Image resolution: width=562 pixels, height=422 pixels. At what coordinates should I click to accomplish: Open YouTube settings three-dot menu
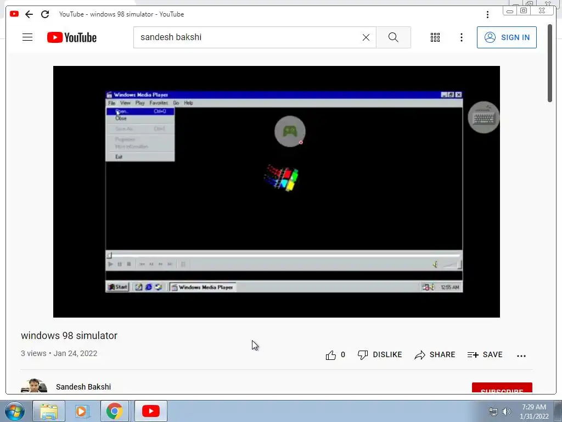[x=461, y=37]
